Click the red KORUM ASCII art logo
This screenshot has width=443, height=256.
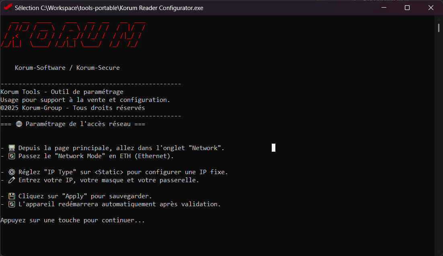73,35
